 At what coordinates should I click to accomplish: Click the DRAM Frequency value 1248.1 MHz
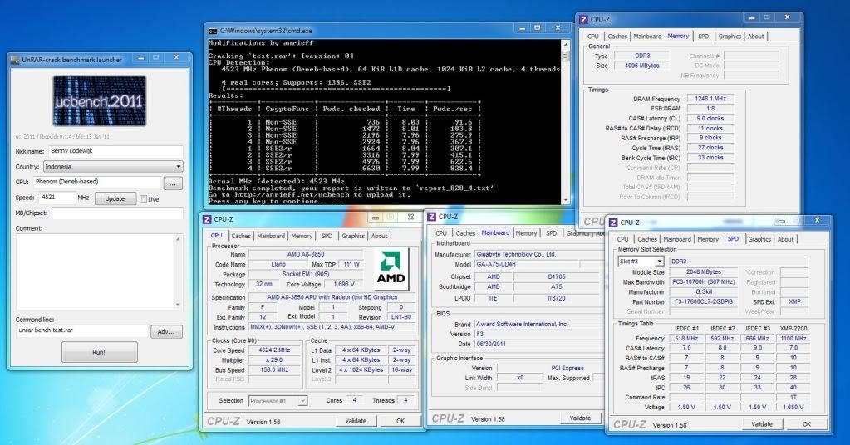point(710,99)
